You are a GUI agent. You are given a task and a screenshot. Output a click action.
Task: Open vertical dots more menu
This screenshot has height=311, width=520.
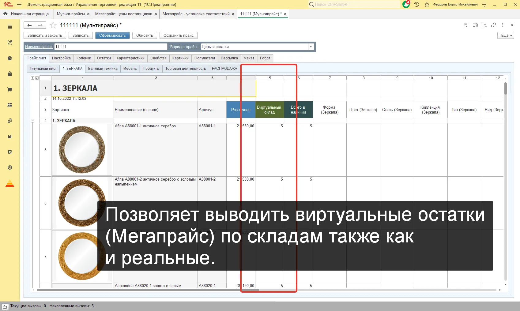pyautogui.click(x=503, y=25)
